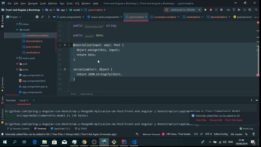
Task: Open the VCS menu
Action: pyautogui.click(x=77, y=3)
